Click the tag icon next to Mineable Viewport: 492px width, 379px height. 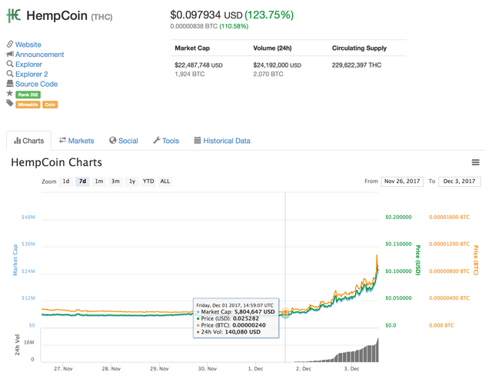pyautogui.click(x=10, y=103)
